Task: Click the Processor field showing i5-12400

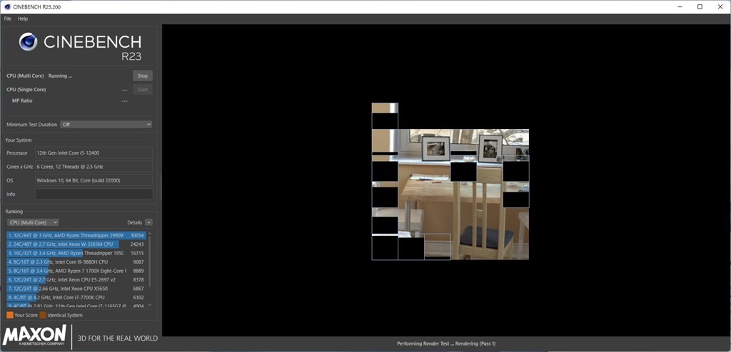Action: [94, 152]
